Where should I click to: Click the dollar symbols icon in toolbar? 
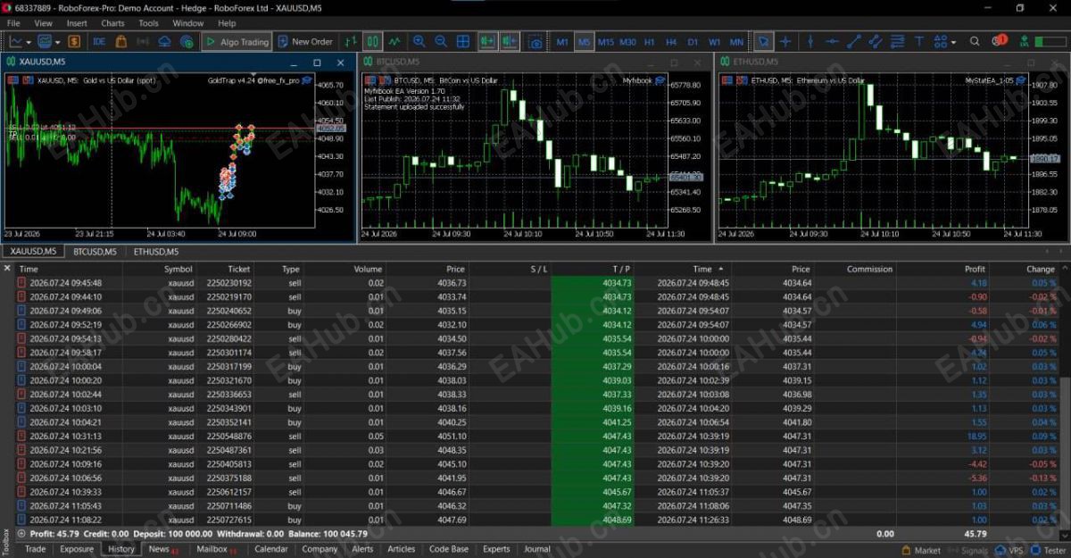click(x=73, y=41)
